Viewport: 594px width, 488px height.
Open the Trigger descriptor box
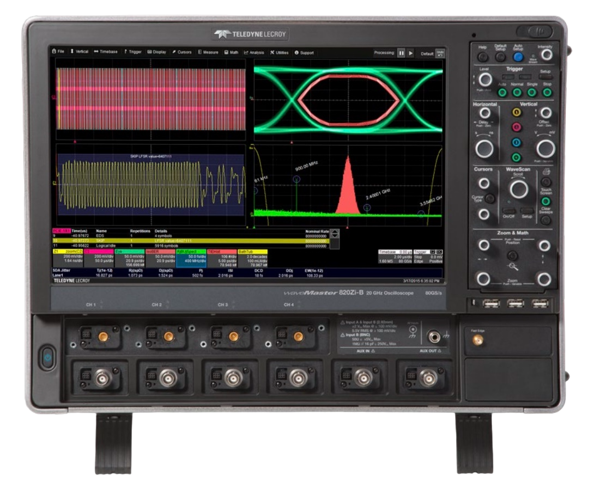point(428,257)
